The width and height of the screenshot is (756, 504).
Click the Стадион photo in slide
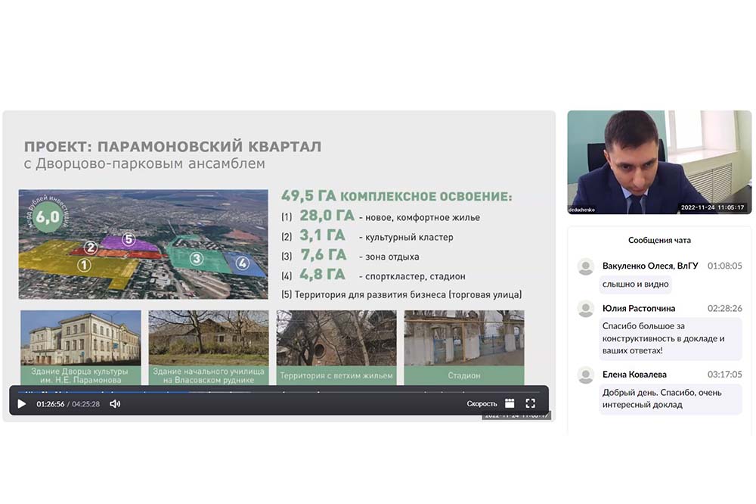tap(463, 338)
